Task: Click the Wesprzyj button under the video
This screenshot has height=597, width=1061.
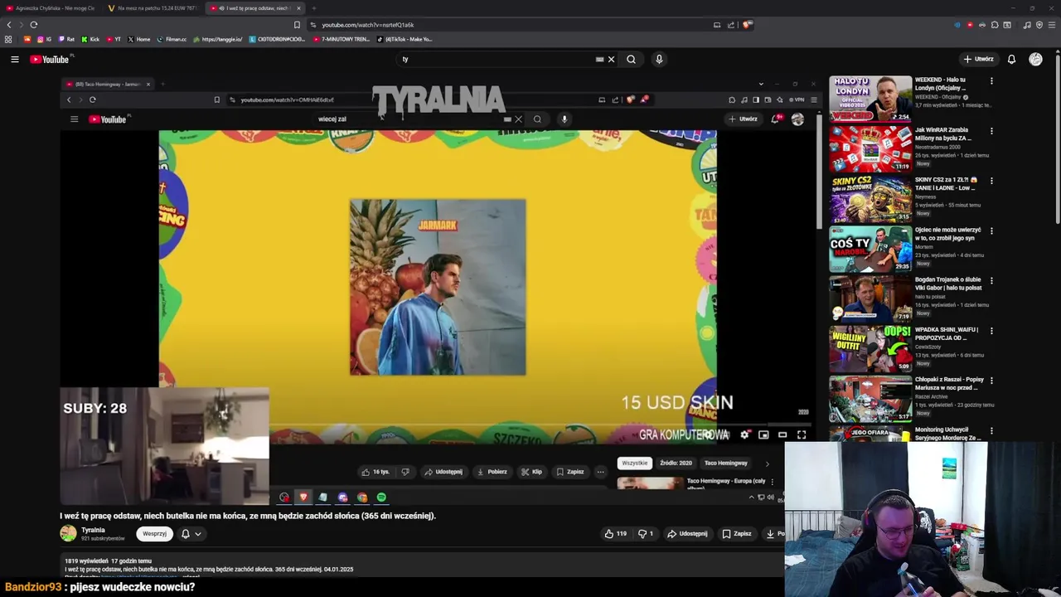Action: 154,534
